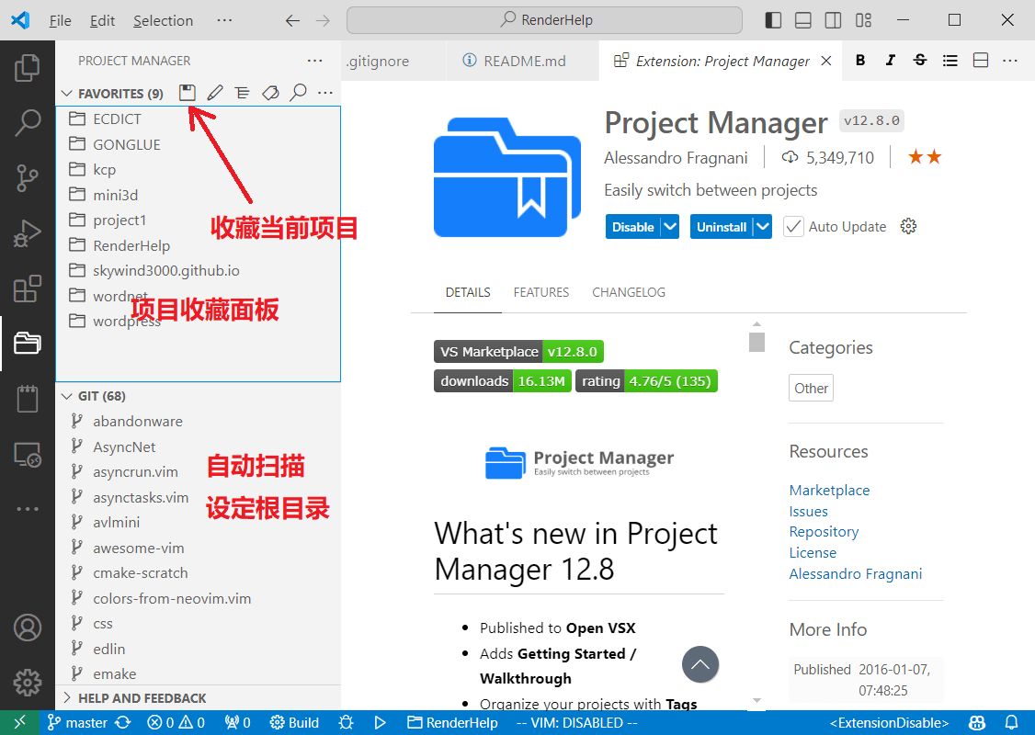This screenshot has height=735, width=1035.
Task: Open the Search view in activity bar
Action: click(x=27, y=123)
